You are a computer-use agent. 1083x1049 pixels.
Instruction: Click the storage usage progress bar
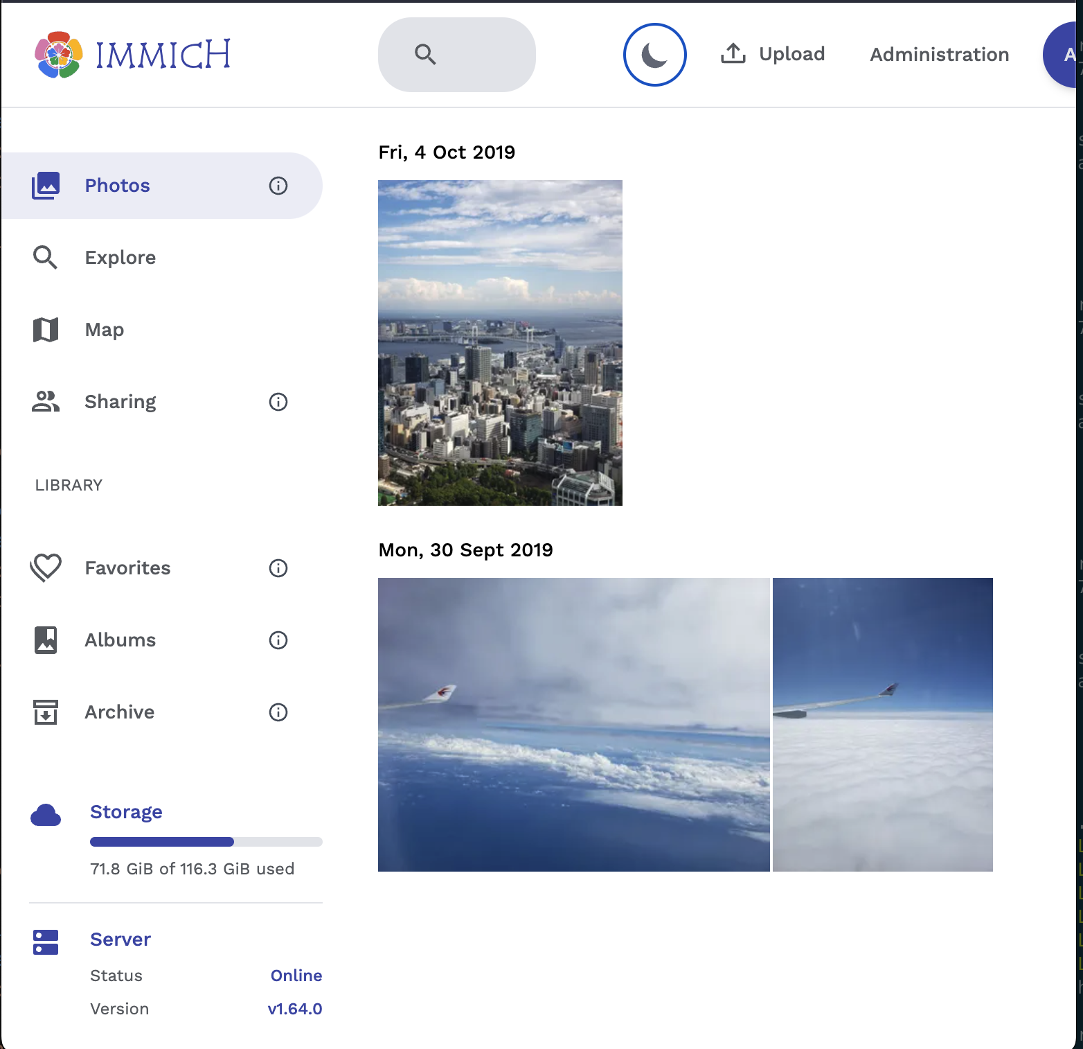point(206,842)
